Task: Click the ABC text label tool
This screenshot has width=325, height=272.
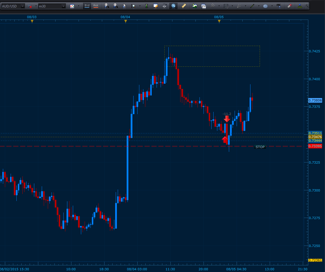Action: tap(279, 6)
